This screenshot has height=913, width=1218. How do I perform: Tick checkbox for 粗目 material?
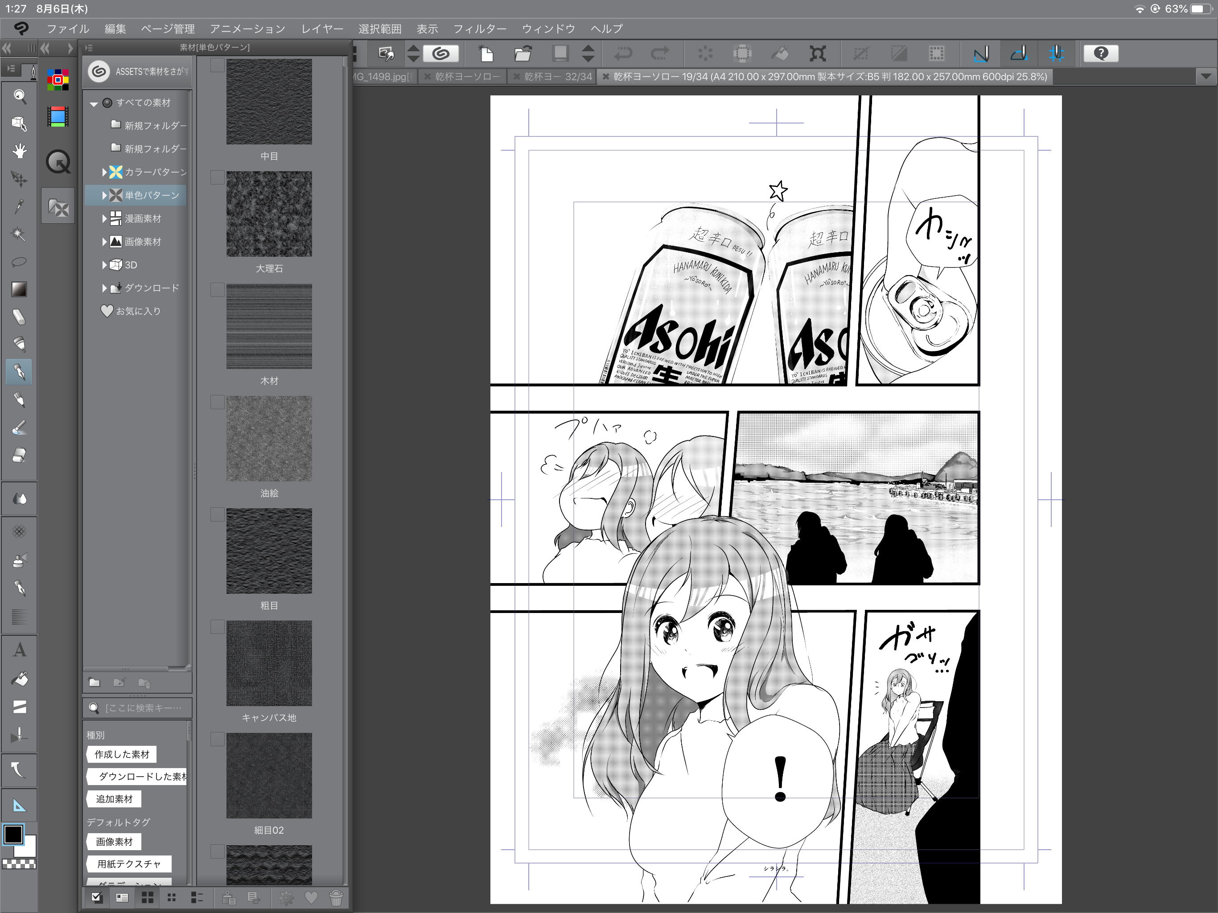coord(217,514)
